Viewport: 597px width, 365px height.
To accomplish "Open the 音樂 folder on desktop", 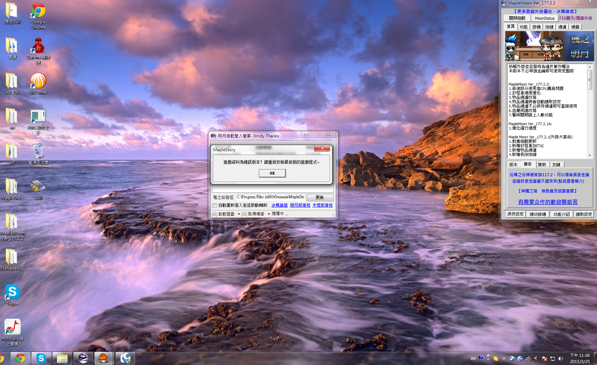I will pyautogui.click(x=13, y=49).
